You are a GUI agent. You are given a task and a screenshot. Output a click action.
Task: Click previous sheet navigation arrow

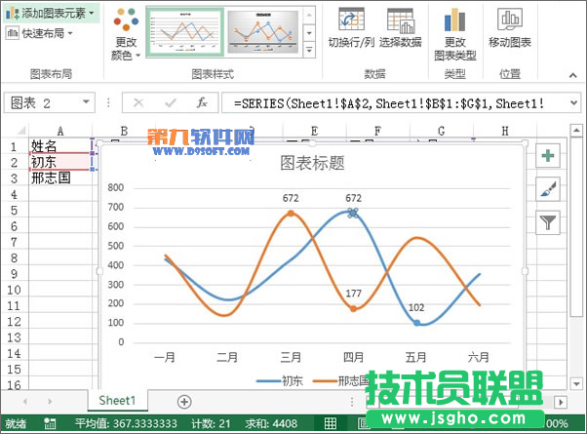coord(25,402)
